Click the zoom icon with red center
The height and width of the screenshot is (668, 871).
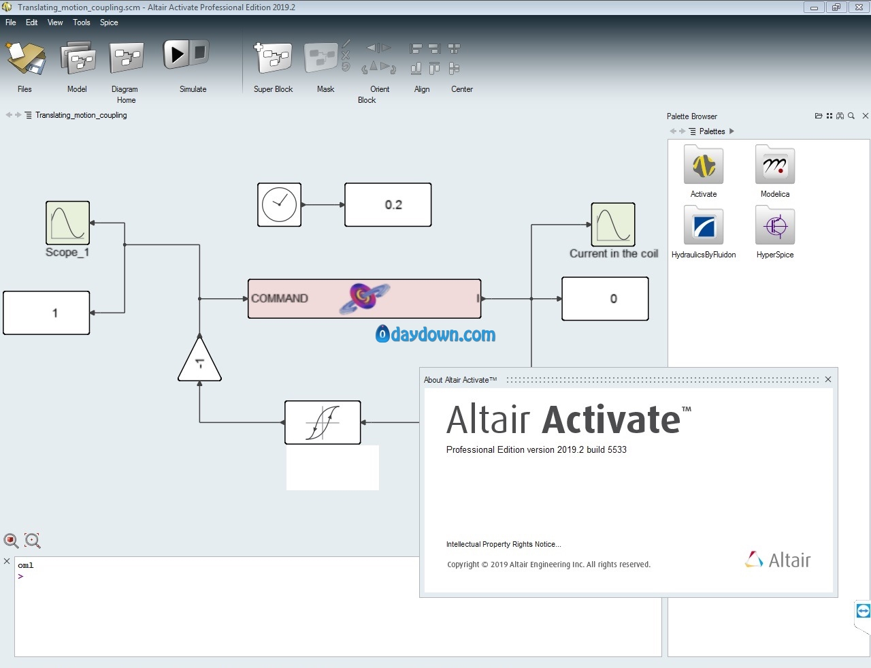coord(12,541)
